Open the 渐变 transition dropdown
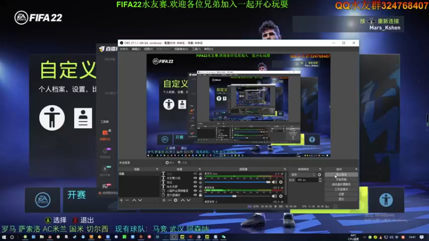Viewport: 429px width, 241px height. pos(302,175)
